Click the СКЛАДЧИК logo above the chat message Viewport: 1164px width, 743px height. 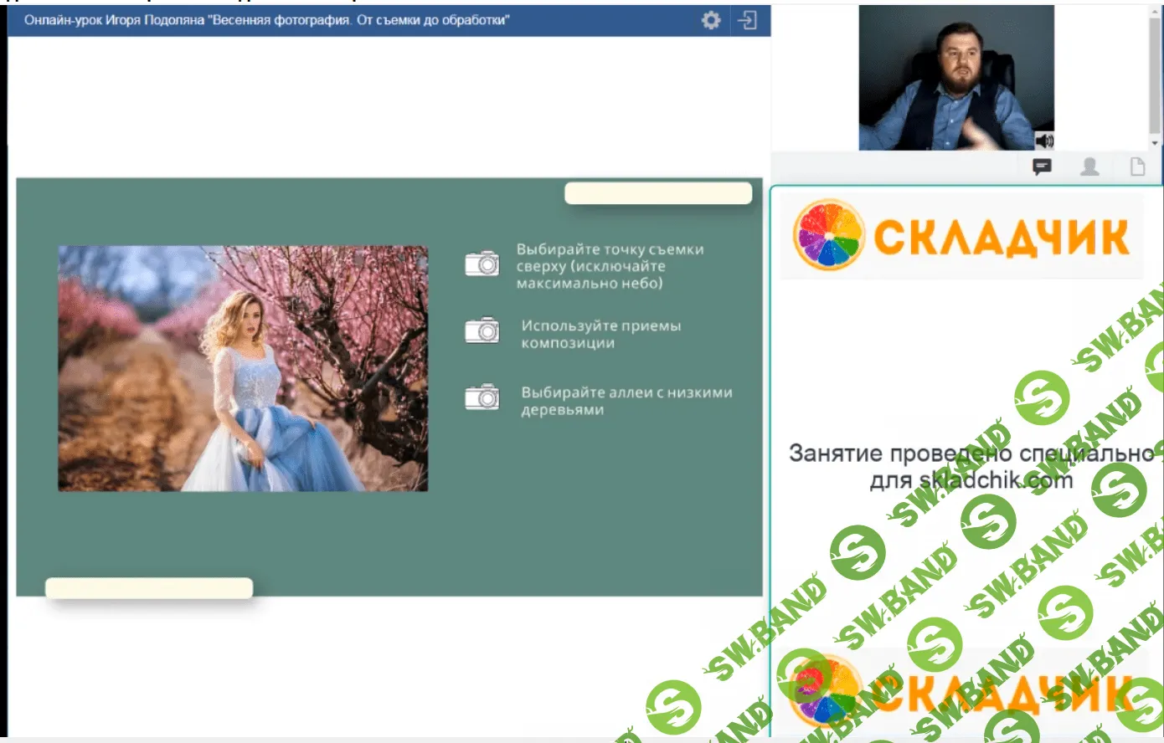click(x=961, y=235)
